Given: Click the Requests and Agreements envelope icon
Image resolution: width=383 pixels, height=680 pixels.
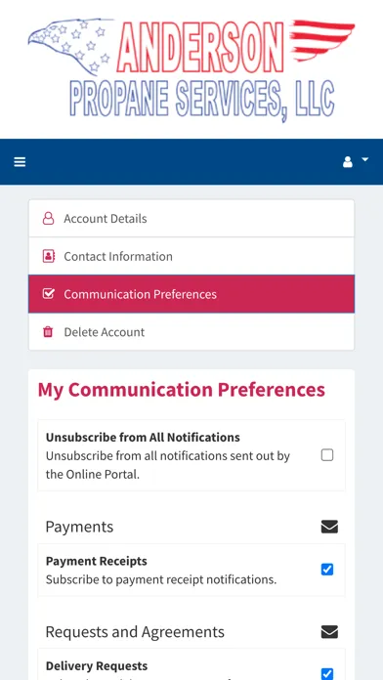Looking at the screenshot, I should coord(329,632).
